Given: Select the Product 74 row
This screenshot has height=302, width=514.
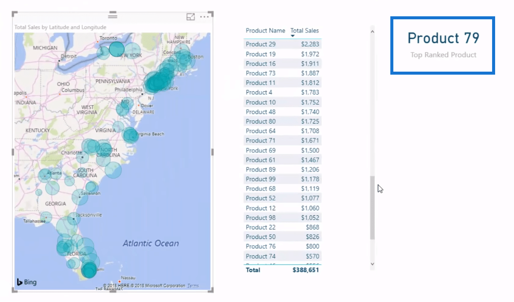Looking at the screenshot, I should tap(282, 256).
